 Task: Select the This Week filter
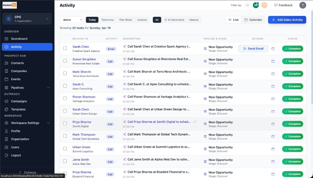click(125, 20)
